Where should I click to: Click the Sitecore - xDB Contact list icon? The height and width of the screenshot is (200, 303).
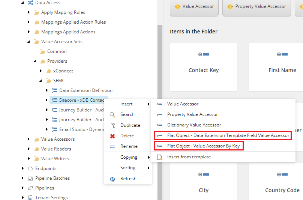click(54, 100)
